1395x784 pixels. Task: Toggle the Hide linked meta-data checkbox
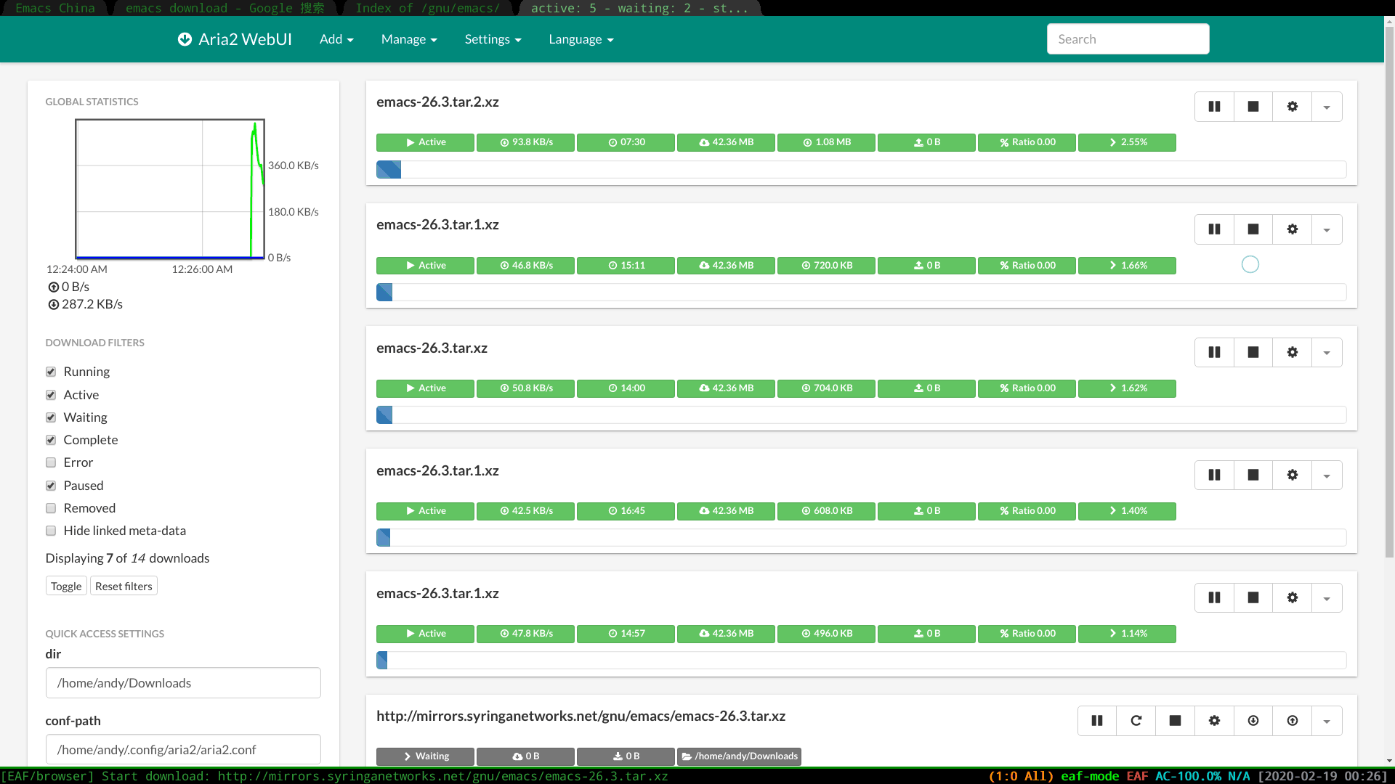click(x=51, y=531)
